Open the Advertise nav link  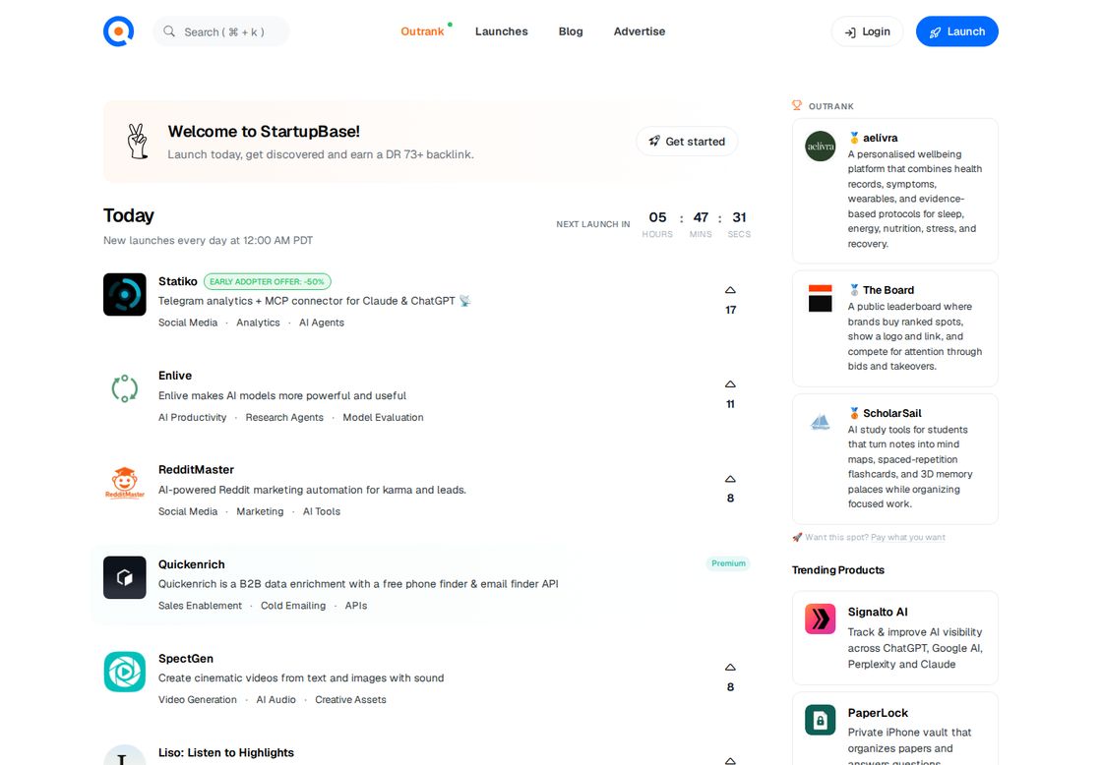(x=640, y=31)
